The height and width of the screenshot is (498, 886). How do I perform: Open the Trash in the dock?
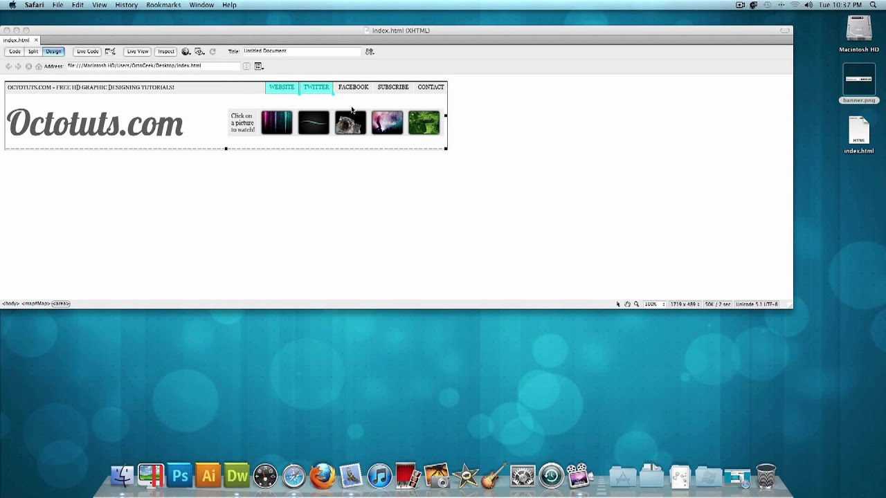tap(766, 476)
